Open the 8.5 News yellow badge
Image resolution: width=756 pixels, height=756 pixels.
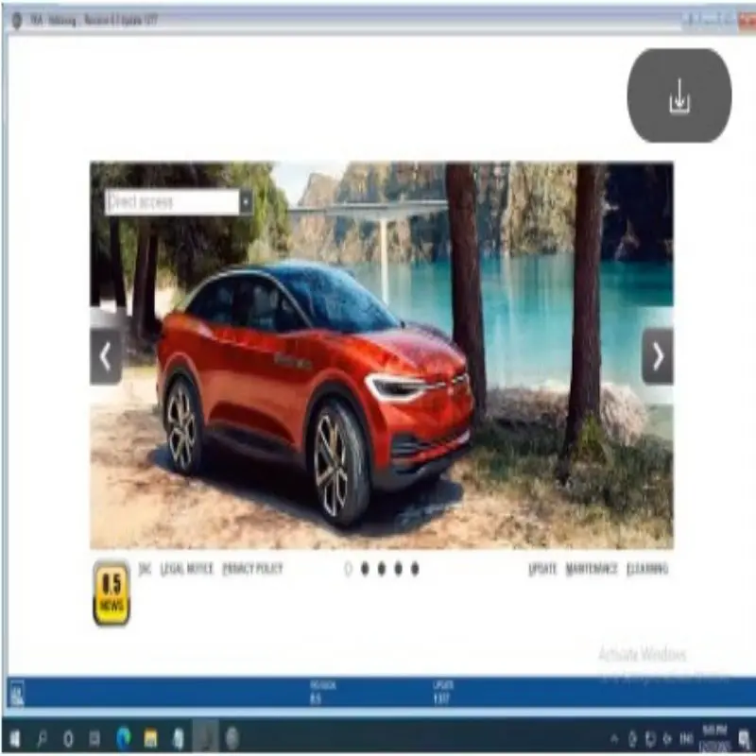[x=112, y=593]
